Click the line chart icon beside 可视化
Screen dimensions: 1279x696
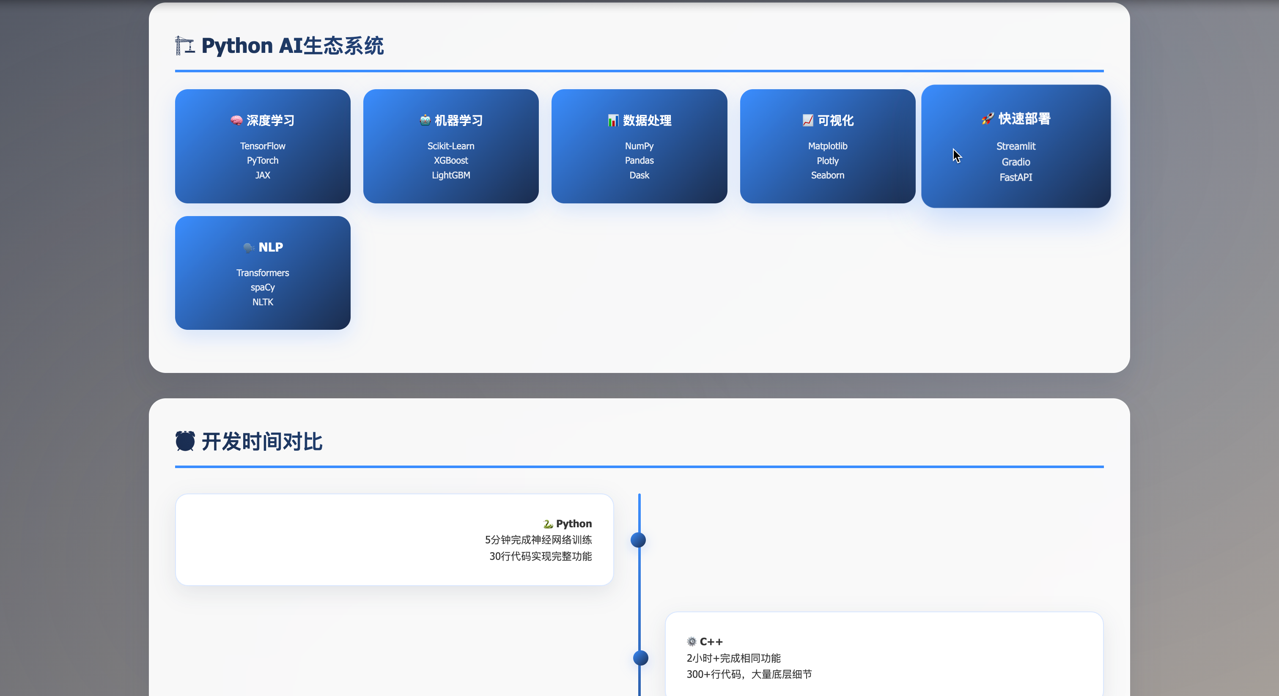click(808, 121)
